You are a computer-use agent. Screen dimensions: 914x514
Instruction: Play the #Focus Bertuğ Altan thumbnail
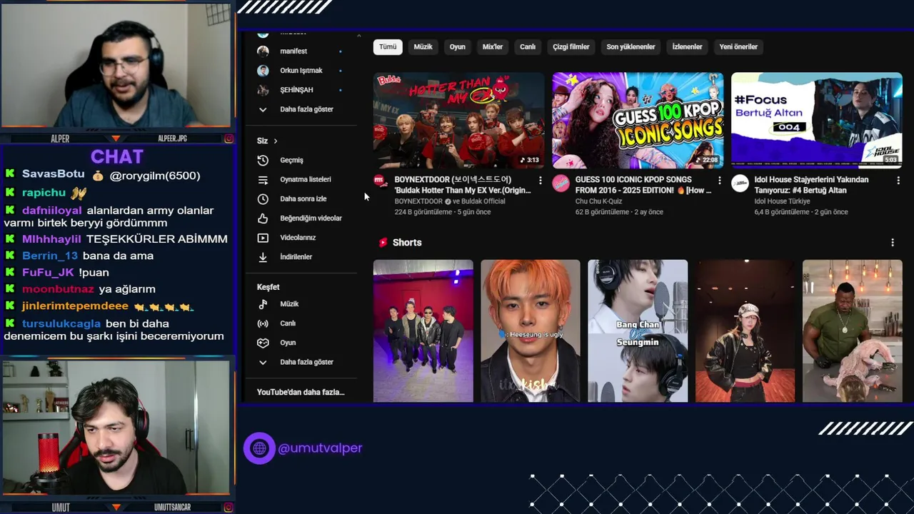[x=817, y=121]
